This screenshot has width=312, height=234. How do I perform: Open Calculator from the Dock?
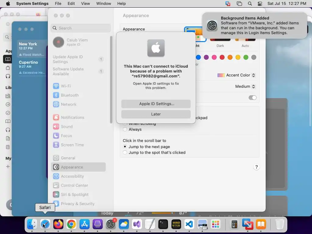(234, 224)
